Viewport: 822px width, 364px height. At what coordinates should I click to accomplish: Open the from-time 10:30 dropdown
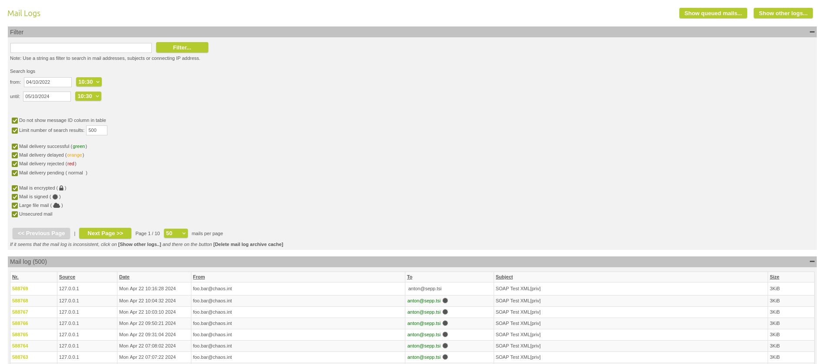[89, 82]
